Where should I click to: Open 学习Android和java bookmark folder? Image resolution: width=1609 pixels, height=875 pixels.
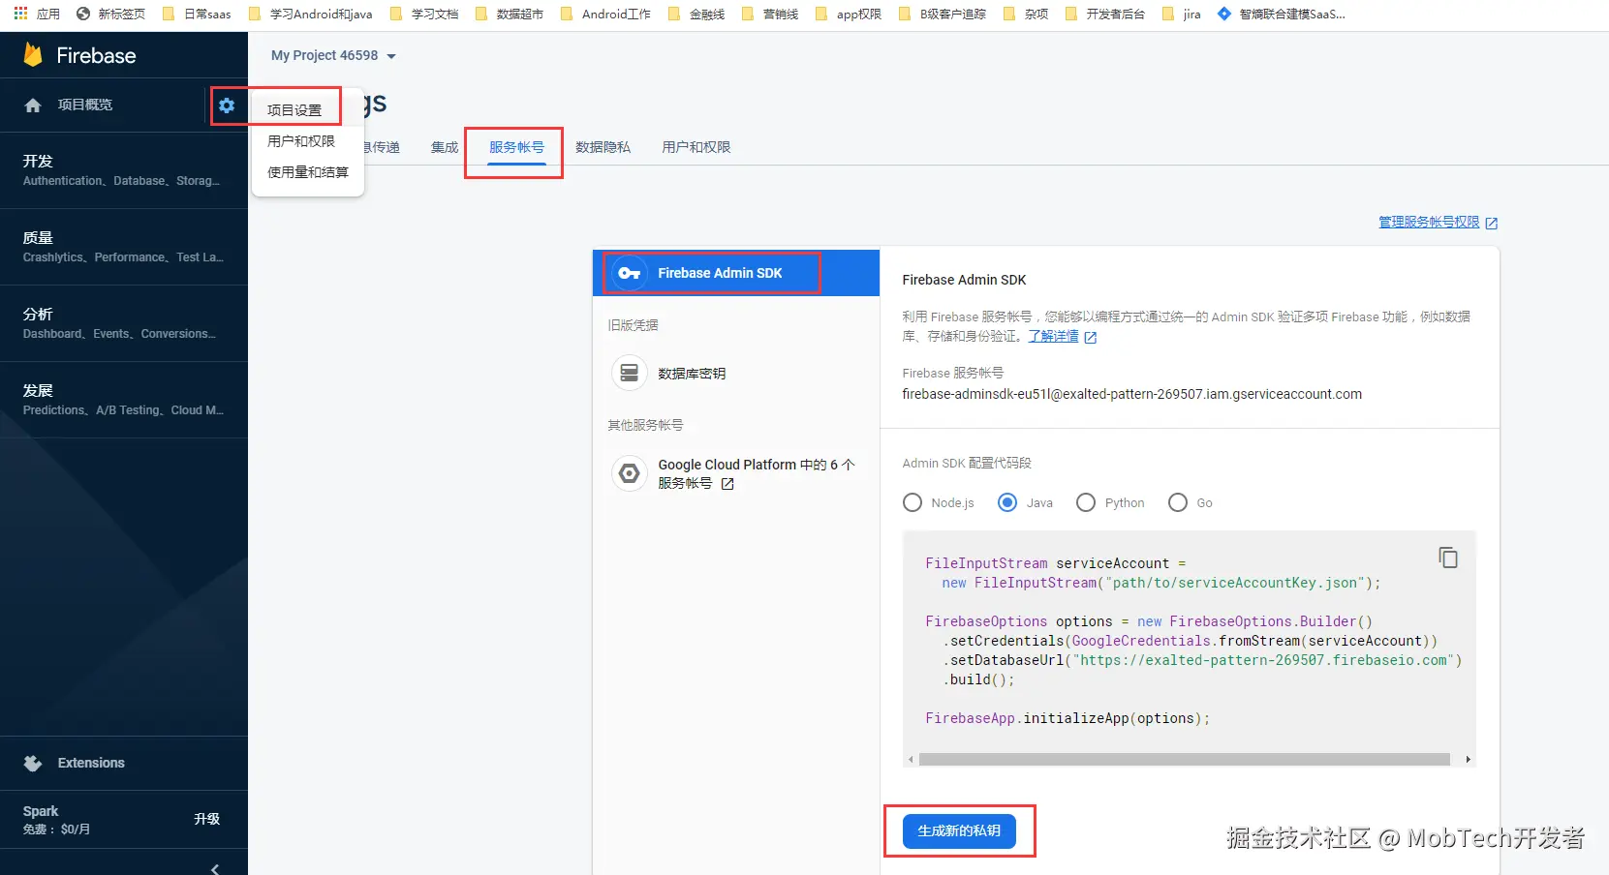pyautogui.click(x=310, y=14)
